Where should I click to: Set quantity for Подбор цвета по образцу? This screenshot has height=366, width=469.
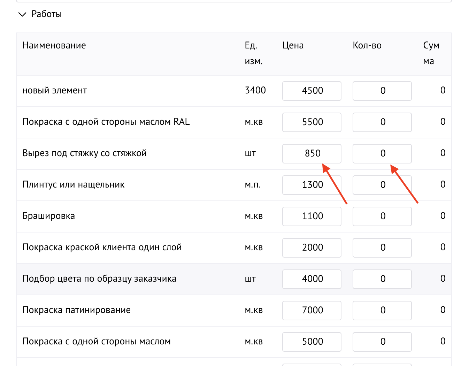382,279
